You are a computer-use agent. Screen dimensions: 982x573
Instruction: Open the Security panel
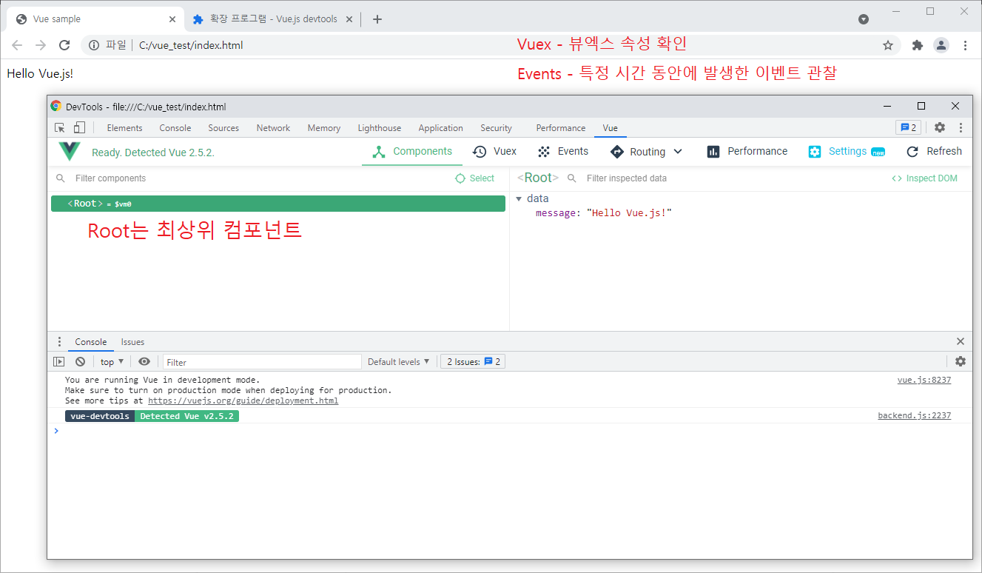click(x=496, y=128)
